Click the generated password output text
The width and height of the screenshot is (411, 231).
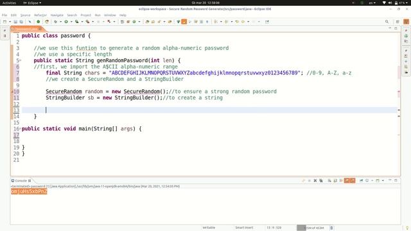click(29, 191)
